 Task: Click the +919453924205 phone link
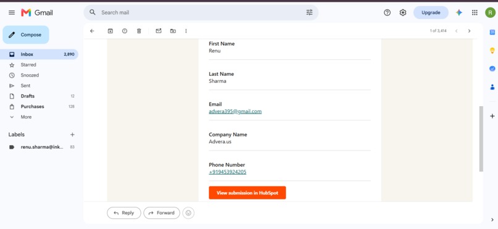point(227,172)
